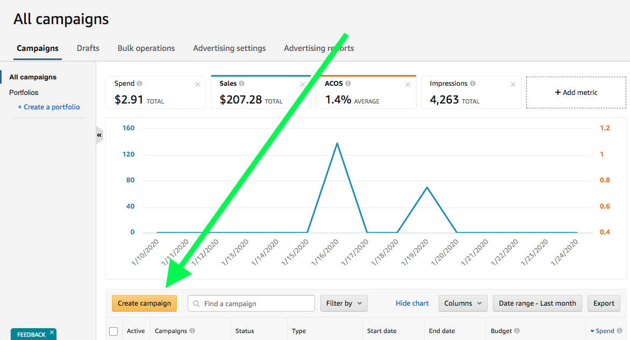Click the Add metric box
This screenshot has height=340, width=630.
pyautogui.click(x=576, y=92)
